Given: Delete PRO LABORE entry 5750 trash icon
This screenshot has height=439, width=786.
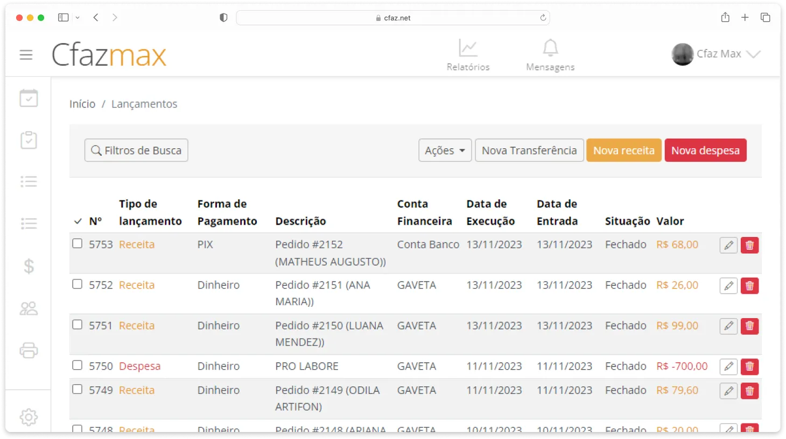Looking at the screenshot, I should [749, 366].
